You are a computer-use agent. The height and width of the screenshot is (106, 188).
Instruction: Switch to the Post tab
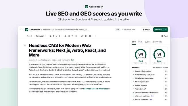(x=140, y=42)
